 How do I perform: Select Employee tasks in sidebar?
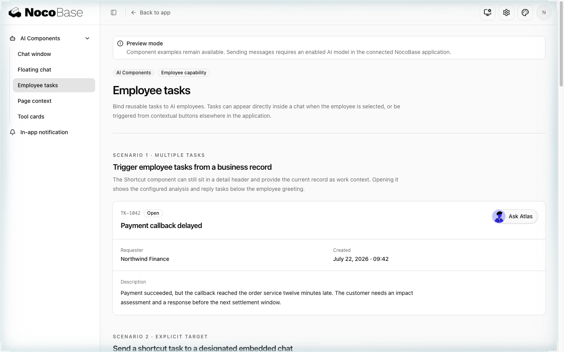pyautogui.click(x=54, y=85)
